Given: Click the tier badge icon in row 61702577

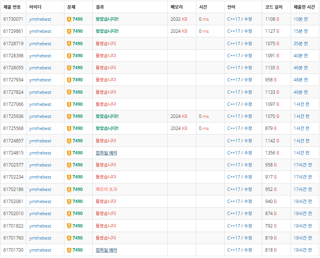Looking at the screenshot, I should [x=69, y=165].
